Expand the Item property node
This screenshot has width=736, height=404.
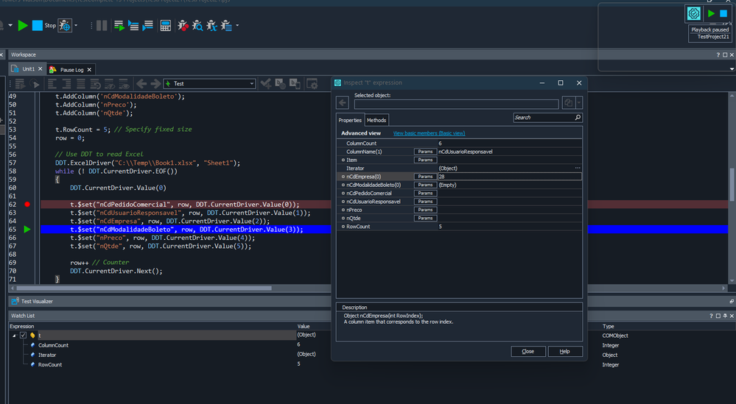pyautogui.click(x=343, y=160)
